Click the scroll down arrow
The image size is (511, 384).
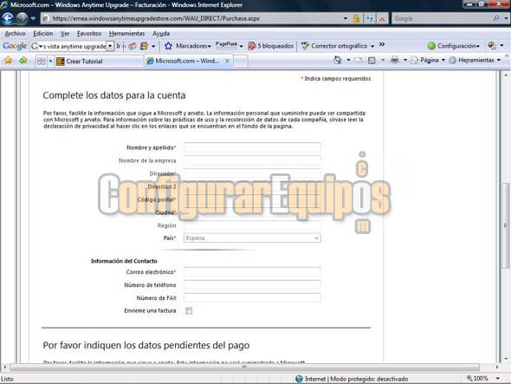click(x=506, y=359)
